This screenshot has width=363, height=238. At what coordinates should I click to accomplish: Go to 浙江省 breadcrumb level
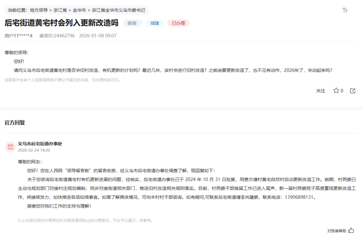[60, 10]
